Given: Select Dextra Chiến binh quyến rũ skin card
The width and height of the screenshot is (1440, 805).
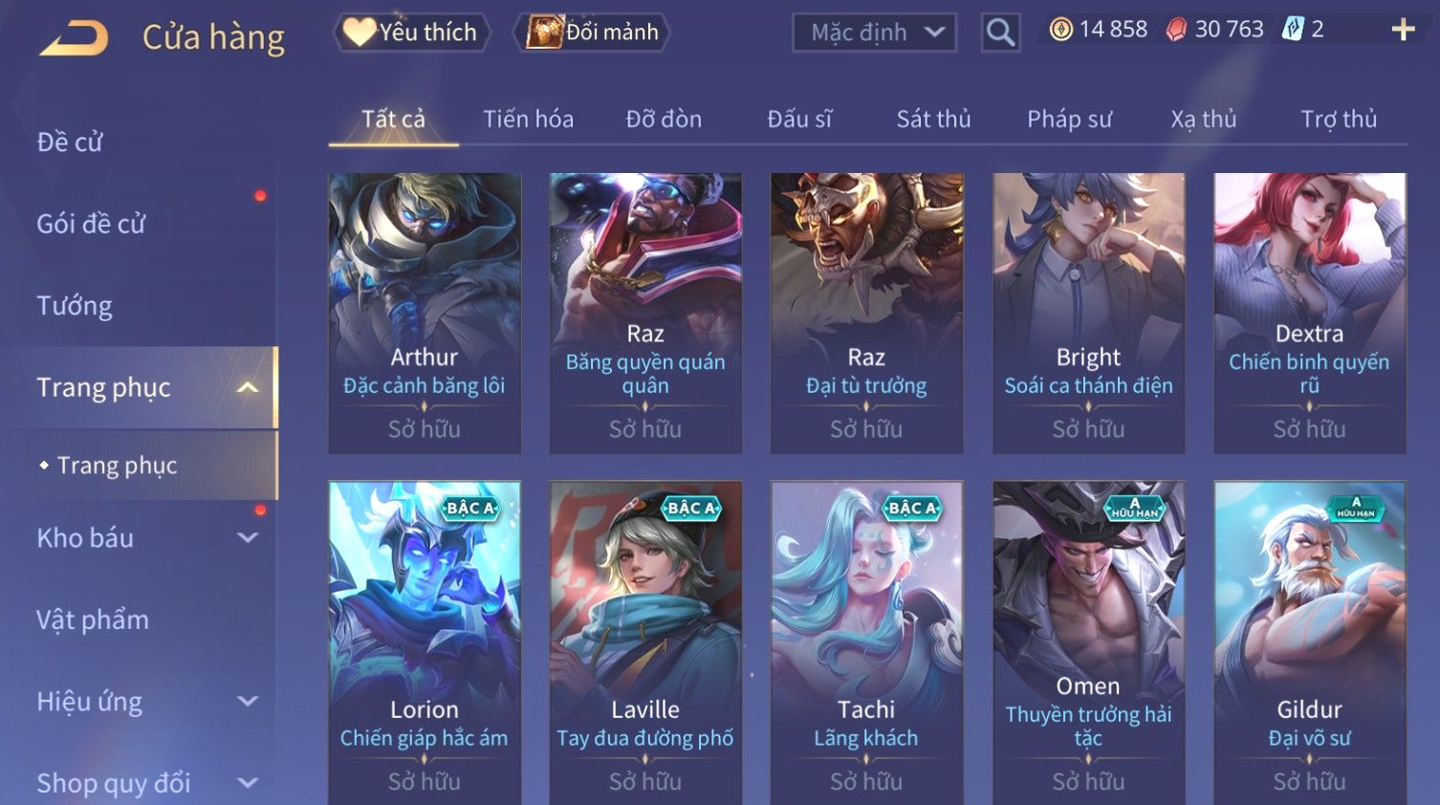Looking at the screenshot, I should tap(1309, 313).
